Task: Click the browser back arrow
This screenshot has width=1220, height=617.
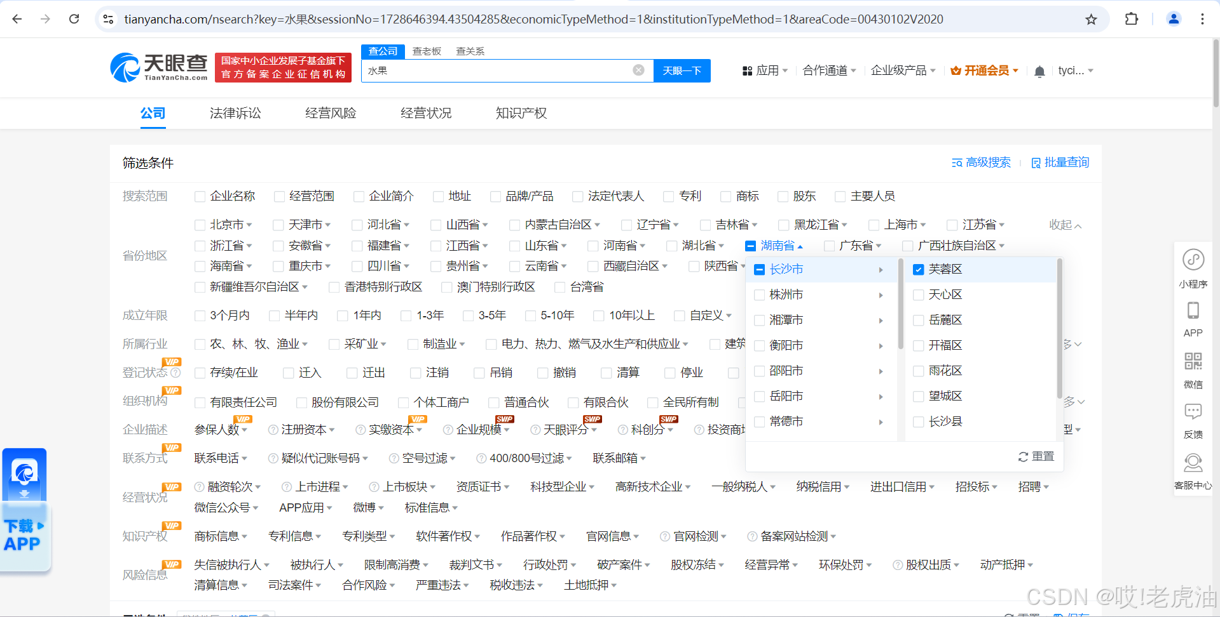Action: (17, 19)
